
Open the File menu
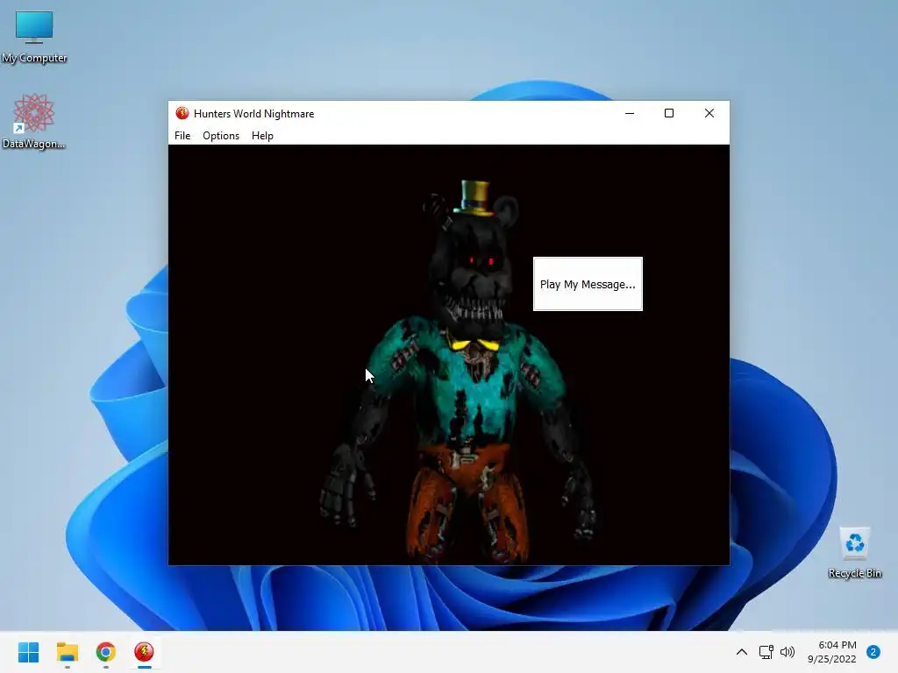point(182,136)
